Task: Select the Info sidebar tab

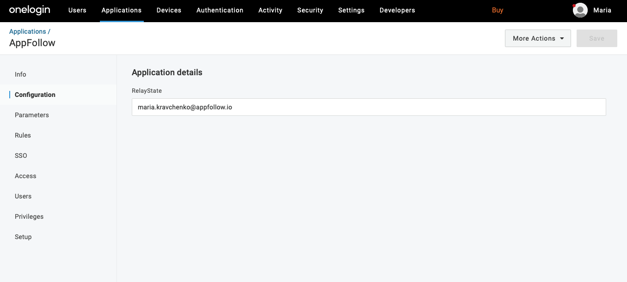Action: coord(58,74)
